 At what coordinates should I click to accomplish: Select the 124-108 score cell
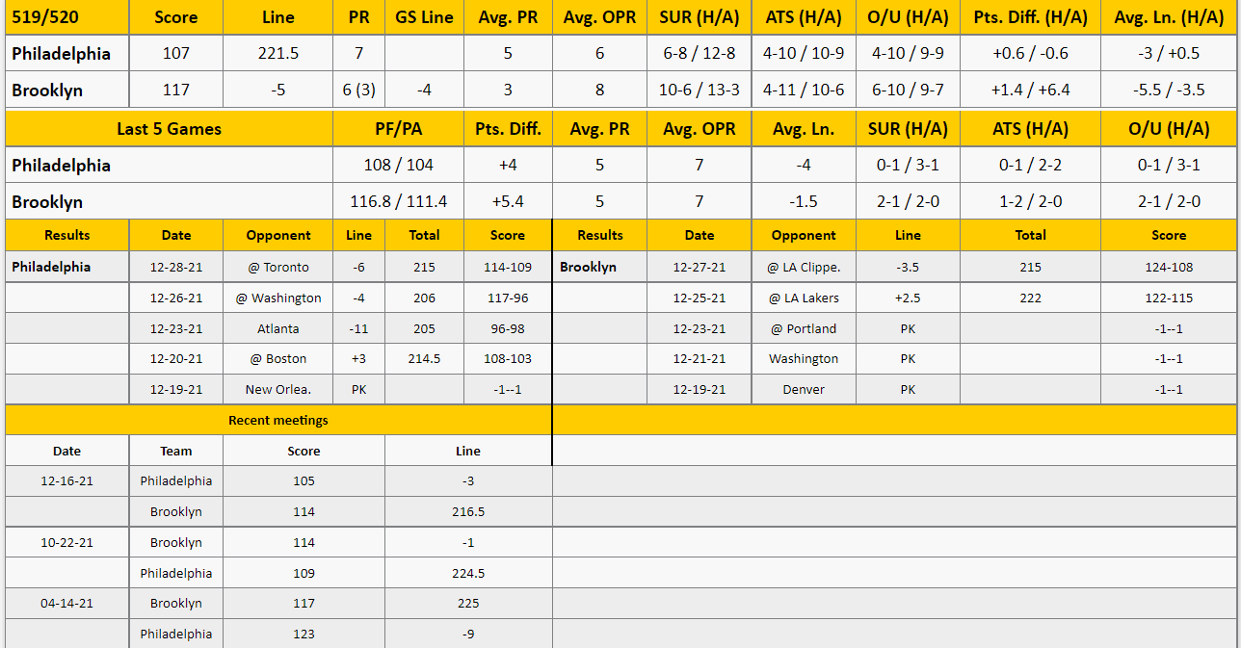(x=1169, y=267)
